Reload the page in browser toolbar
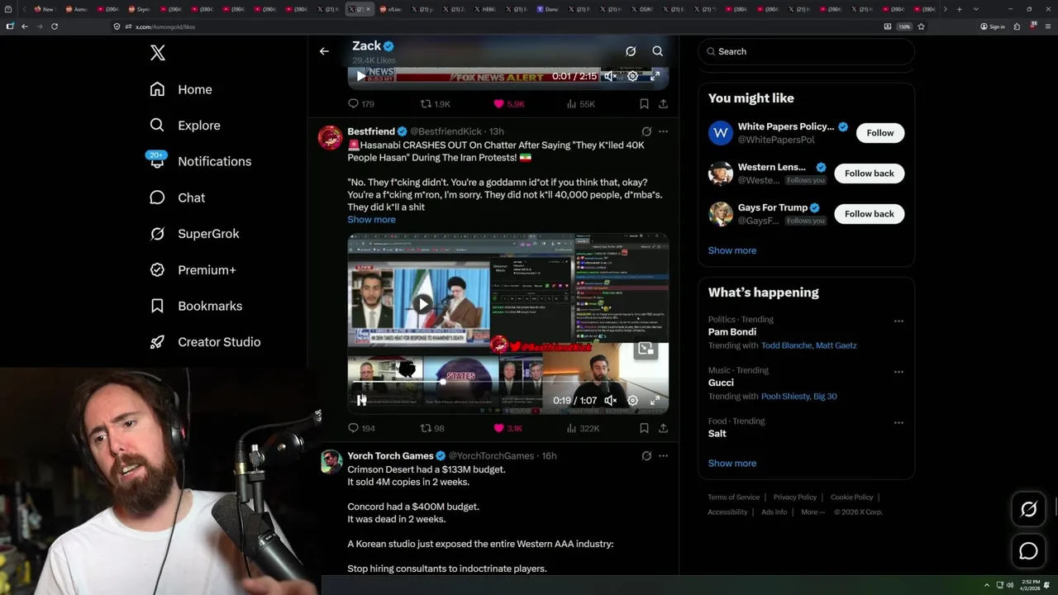 coord(55,26)
